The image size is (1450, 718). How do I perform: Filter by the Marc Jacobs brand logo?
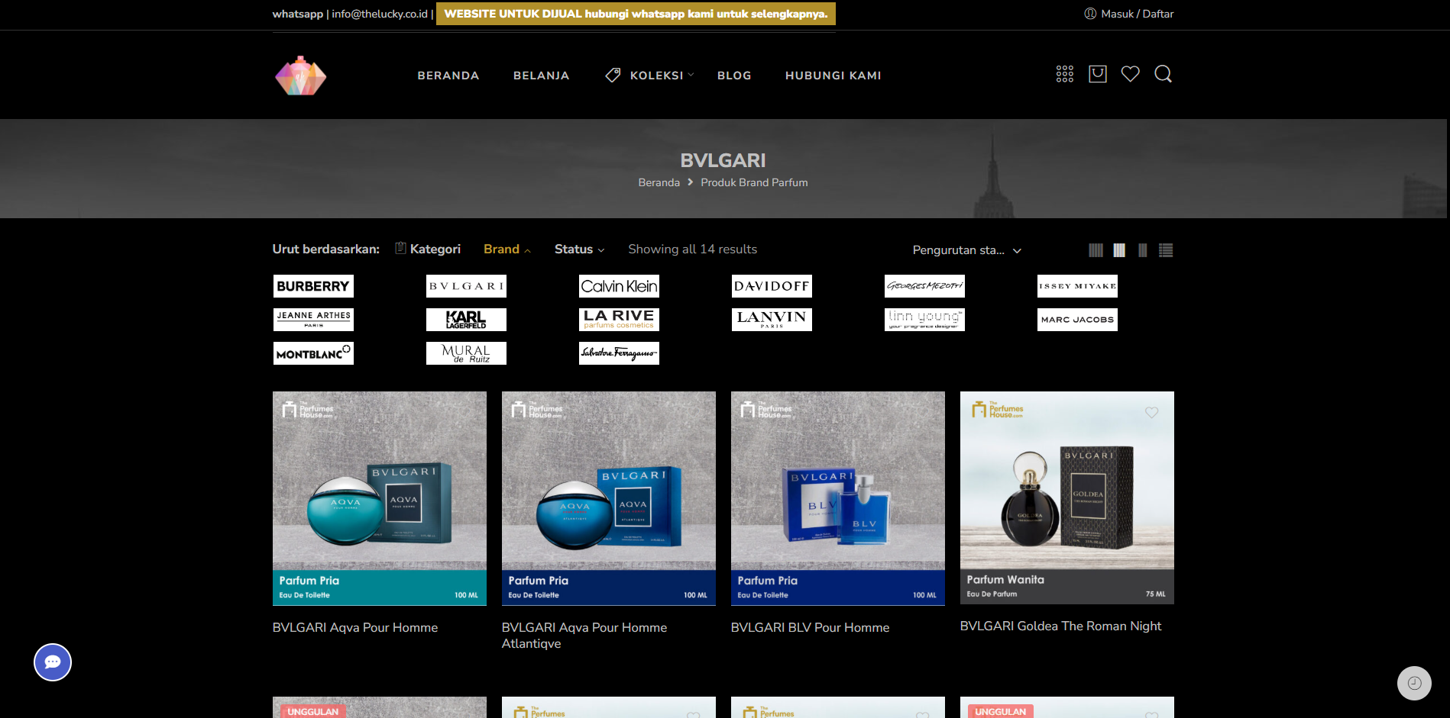click(1077, 320)
